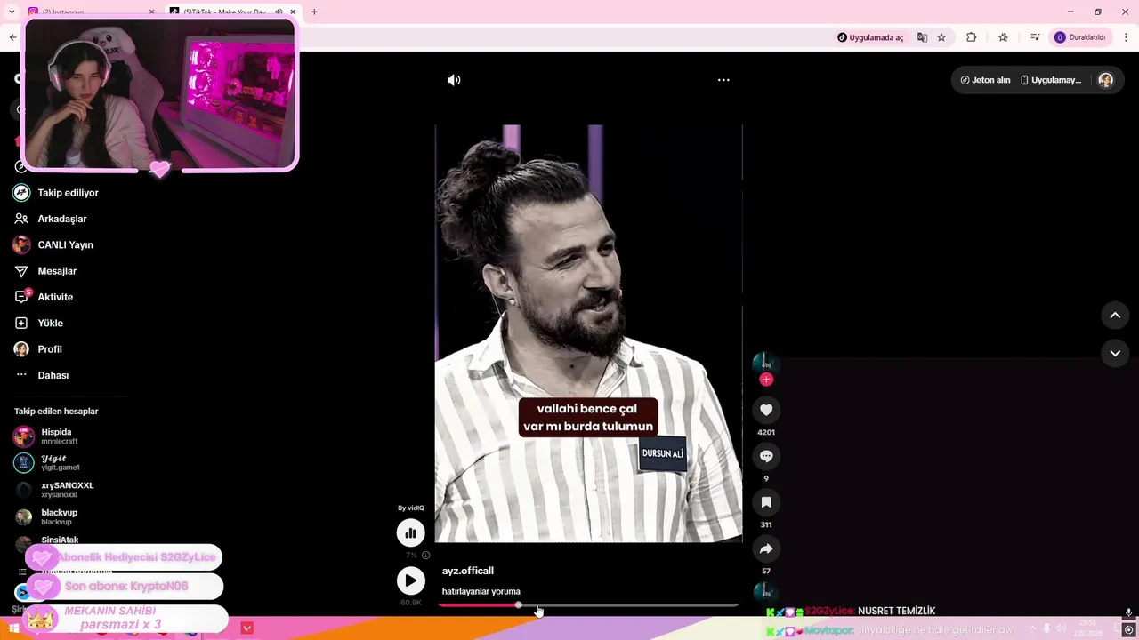This screenshot has width=1139, height=640.
Task: Open the Valorant taskbar icon
Action: (246, 628)
